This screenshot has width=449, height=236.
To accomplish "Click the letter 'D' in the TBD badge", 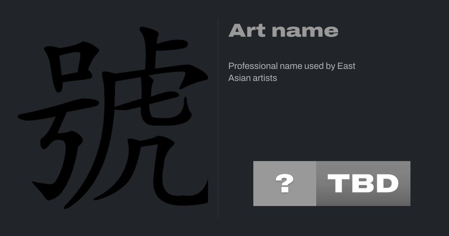I will coord(387,184).
